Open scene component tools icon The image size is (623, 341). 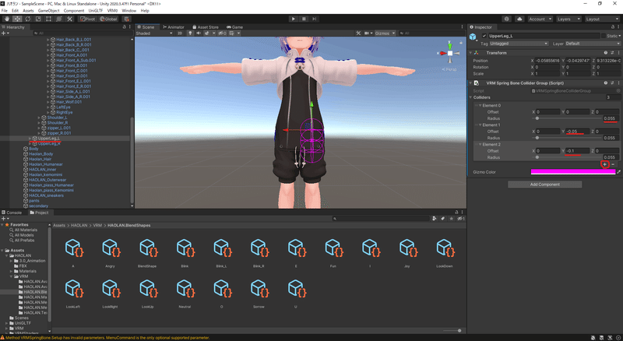358,33
